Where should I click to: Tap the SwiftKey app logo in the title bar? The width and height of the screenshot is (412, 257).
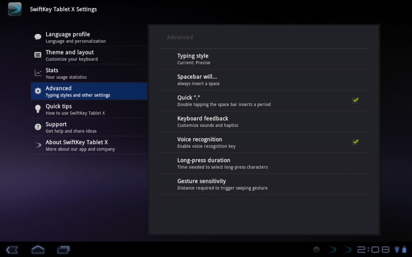[x=15, y=9]
